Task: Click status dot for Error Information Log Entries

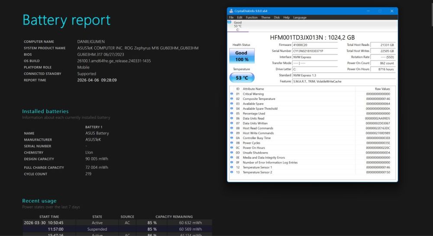Action: 232,163
